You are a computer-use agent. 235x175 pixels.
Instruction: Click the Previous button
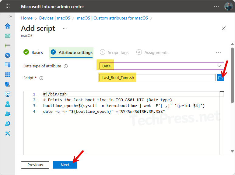pos(35,165)
